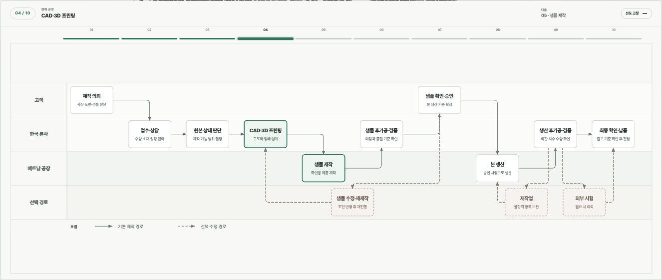
Task: Click the dashed 재작업 node
Action: pos(526,202)
